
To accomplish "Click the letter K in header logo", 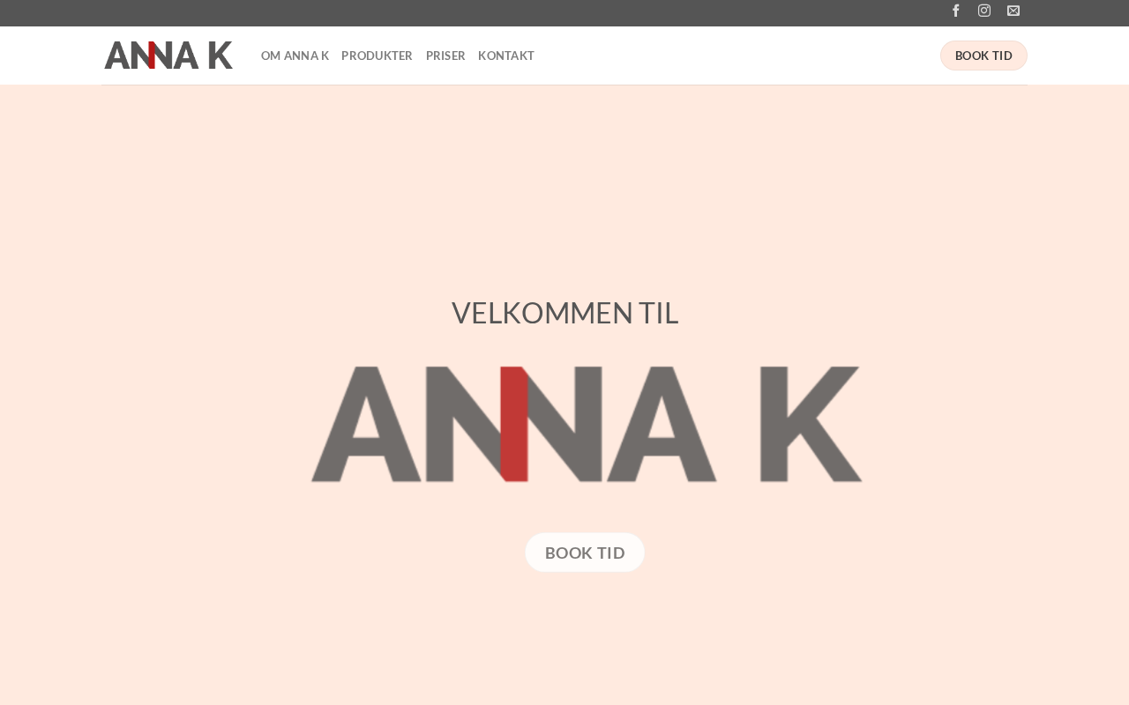I will click(220, 56).
